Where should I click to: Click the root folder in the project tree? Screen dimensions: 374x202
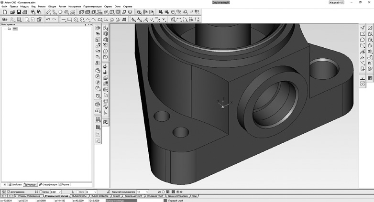pyautogui.click(x=9, y=29)
